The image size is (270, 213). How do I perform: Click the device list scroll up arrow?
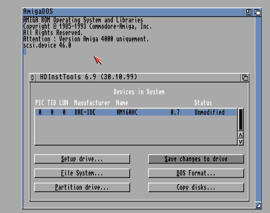click(x=241, y=135)
